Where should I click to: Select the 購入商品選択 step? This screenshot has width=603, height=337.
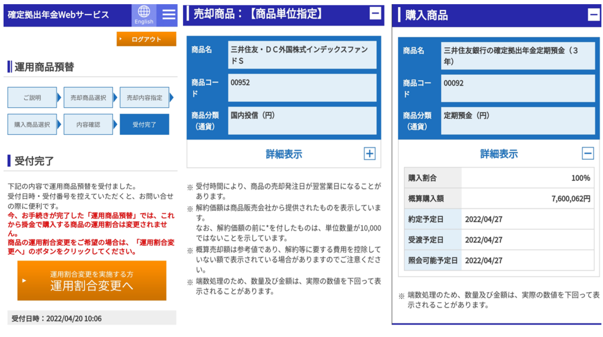point(32,124)
